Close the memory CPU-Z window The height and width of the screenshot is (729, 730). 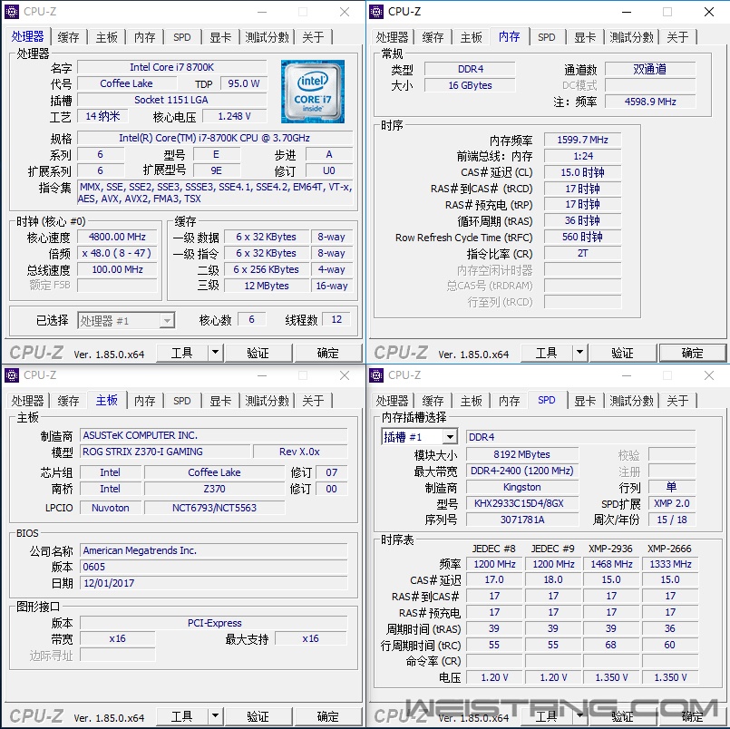pyautogui.click(x=709, y=12)
